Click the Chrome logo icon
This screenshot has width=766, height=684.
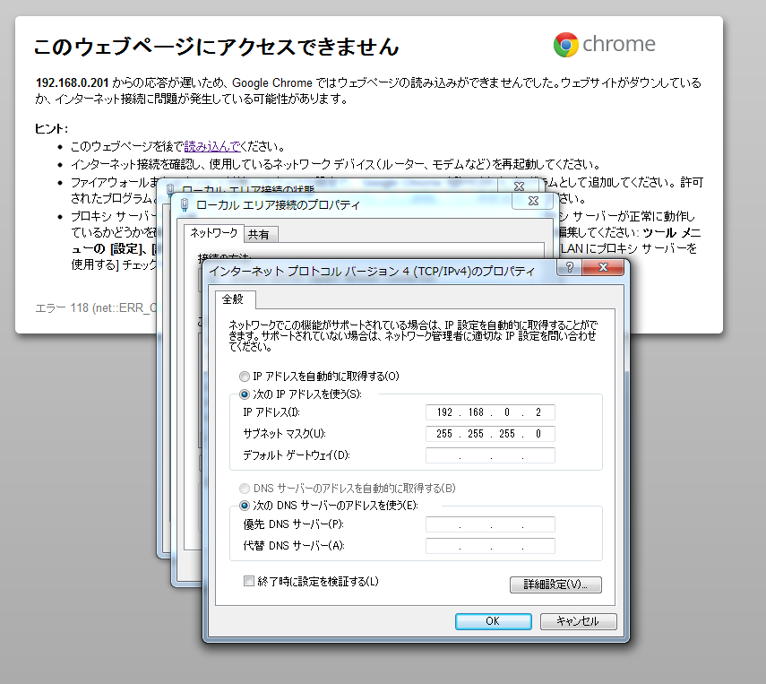coord(565,45)
